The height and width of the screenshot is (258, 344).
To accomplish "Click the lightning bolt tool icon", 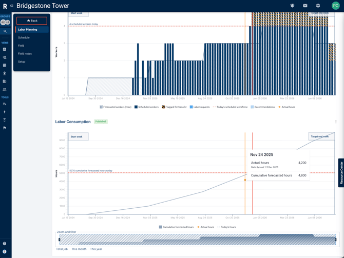I will (5, 112).
